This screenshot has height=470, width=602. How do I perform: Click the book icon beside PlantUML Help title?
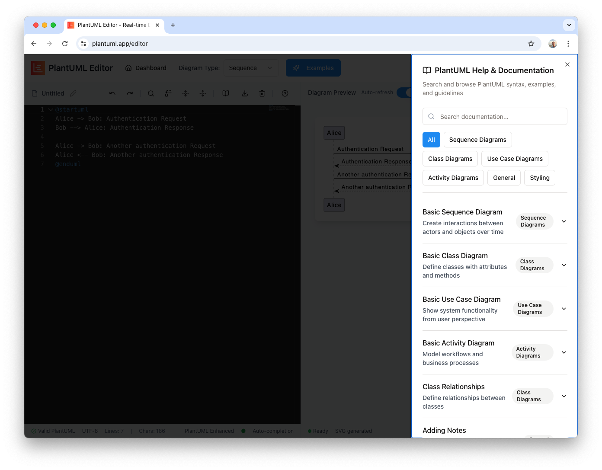[427, 70]
